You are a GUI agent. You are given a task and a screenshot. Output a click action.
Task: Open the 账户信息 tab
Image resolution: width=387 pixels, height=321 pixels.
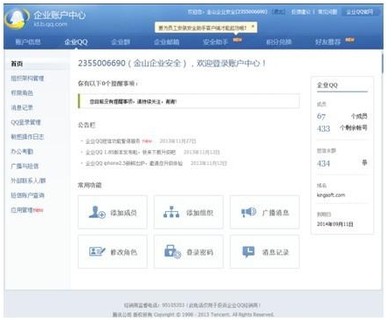click(28, 42)
